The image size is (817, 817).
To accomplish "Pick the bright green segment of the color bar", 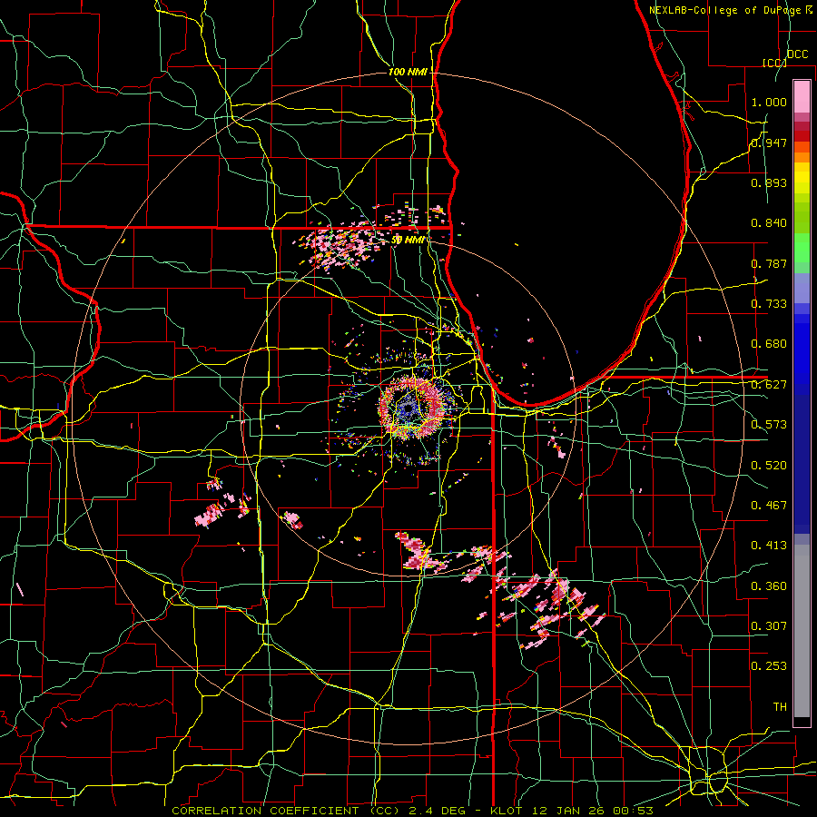I will (x=802, y=248).
